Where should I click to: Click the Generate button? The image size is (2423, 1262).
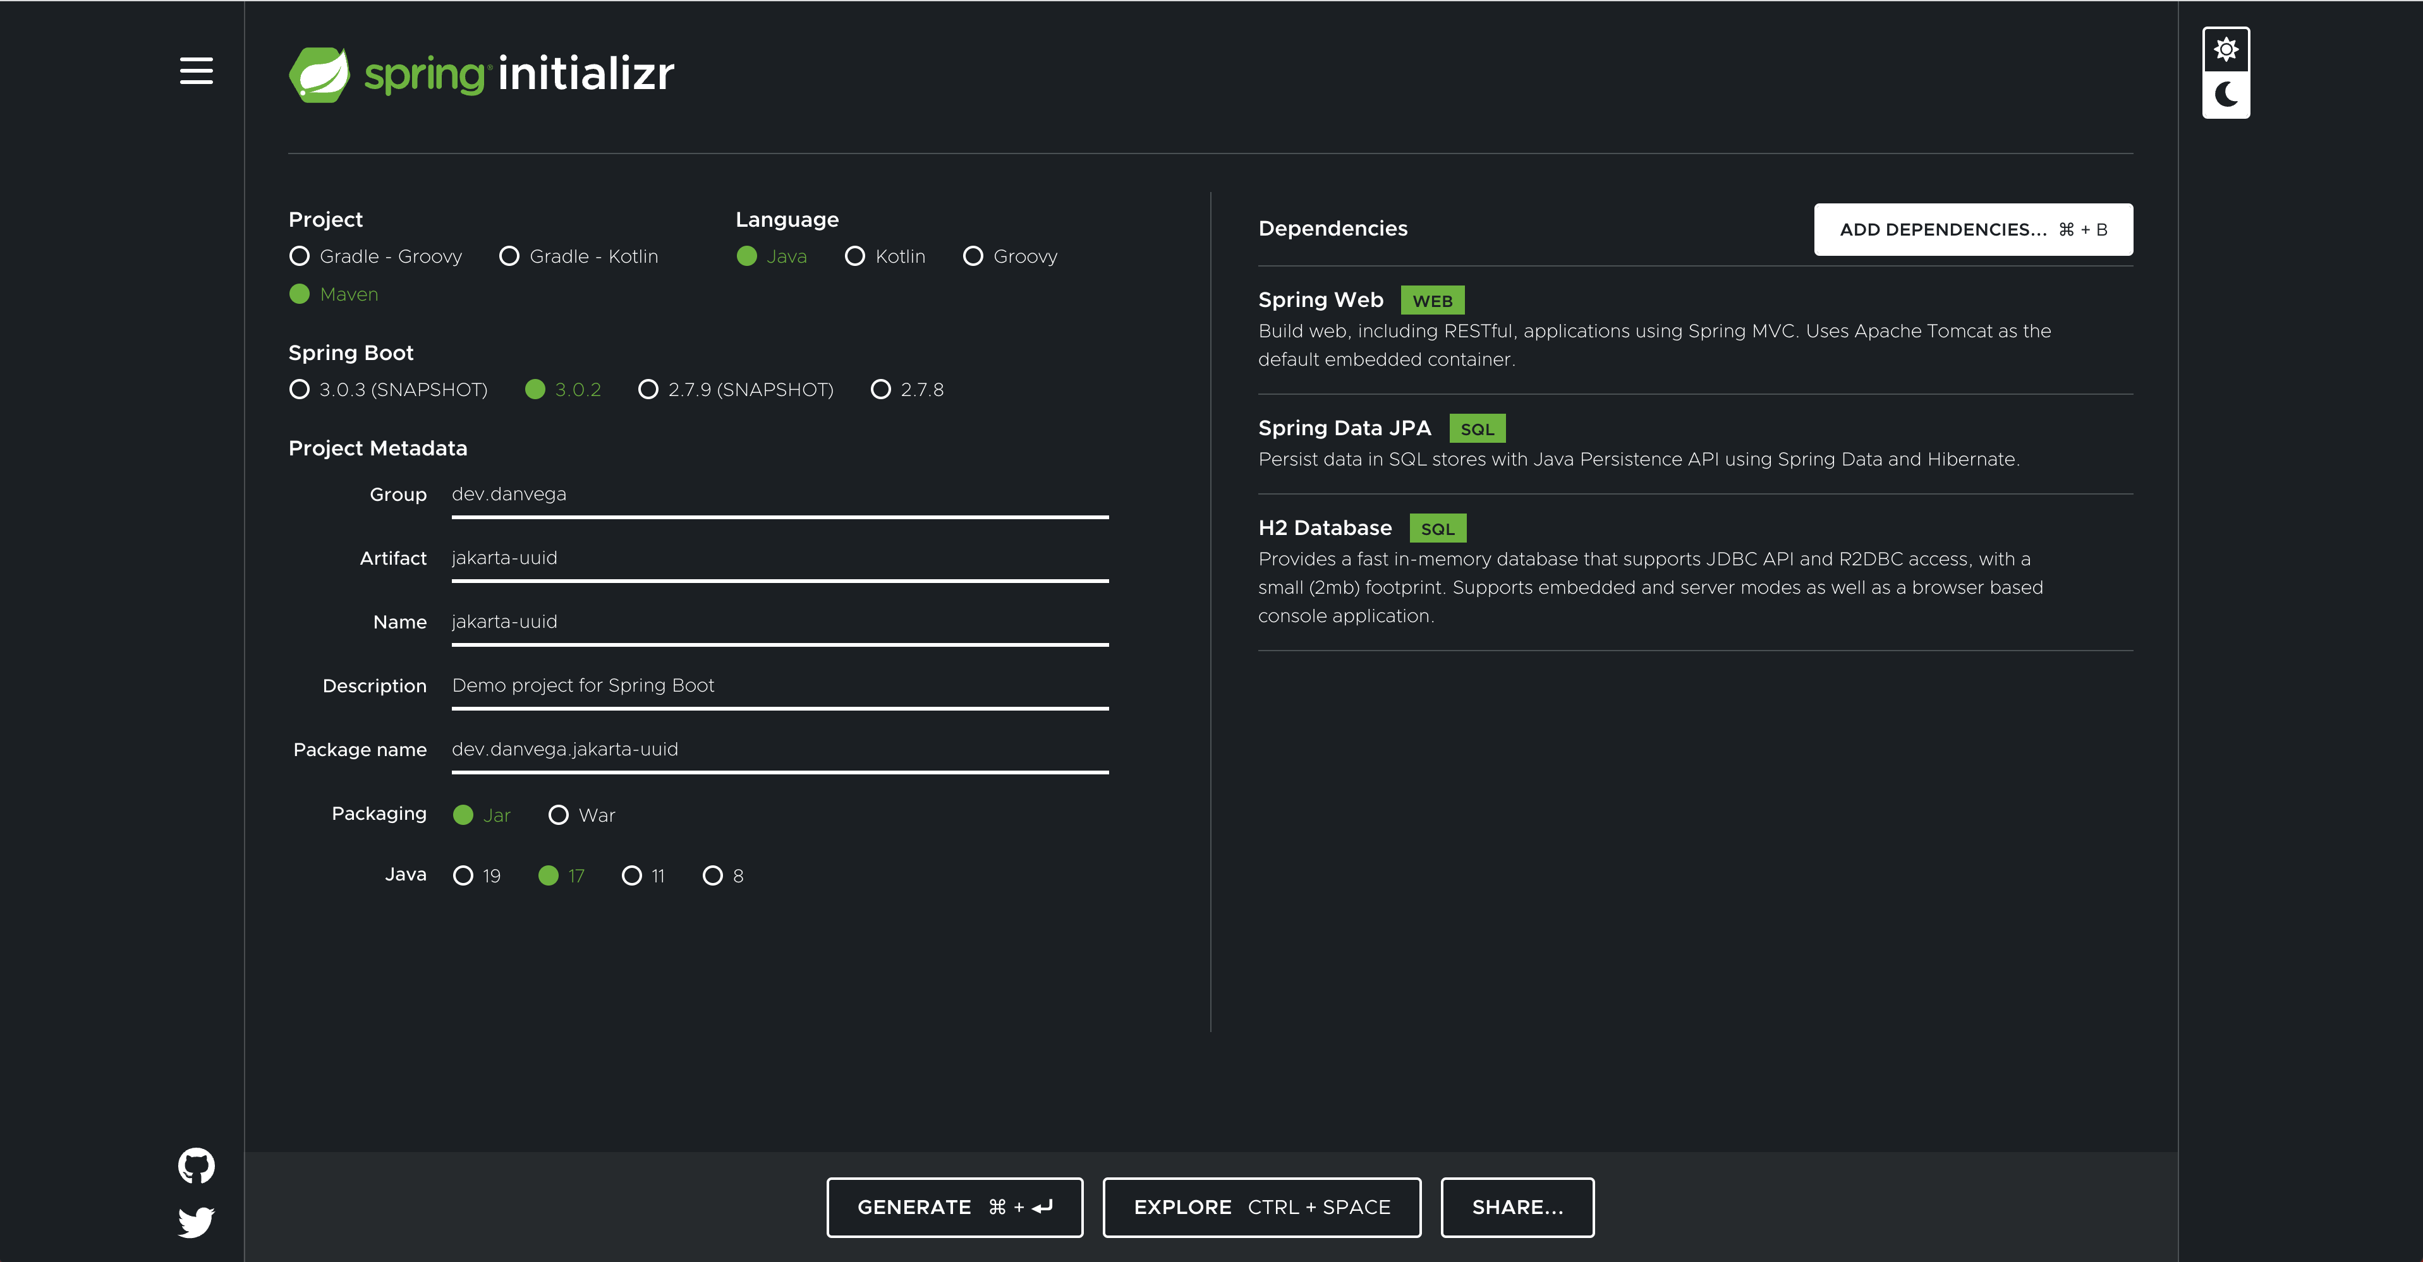pyautogui.click(x=954, y=1206)
